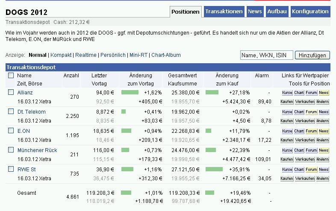Open the Chart-Album view link
The height and width of the screenshot is (211, 336).
(166, 55)
